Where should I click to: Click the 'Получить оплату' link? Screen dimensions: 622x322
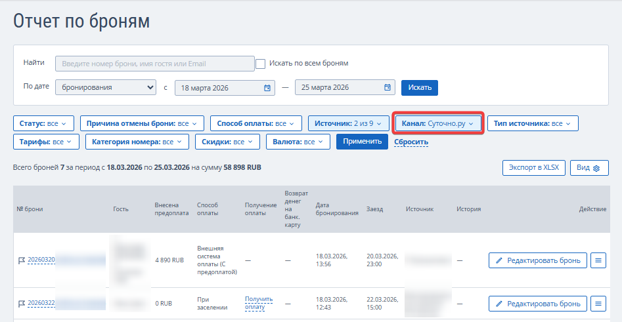tap(258, 303)
